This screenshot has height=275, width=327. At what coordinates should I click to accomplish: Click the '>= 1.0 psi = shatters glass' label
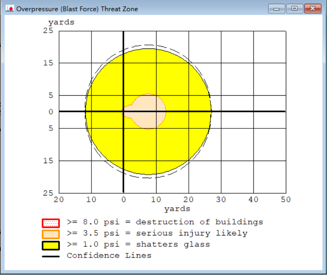pyautogui.click(x=138, y=244)
